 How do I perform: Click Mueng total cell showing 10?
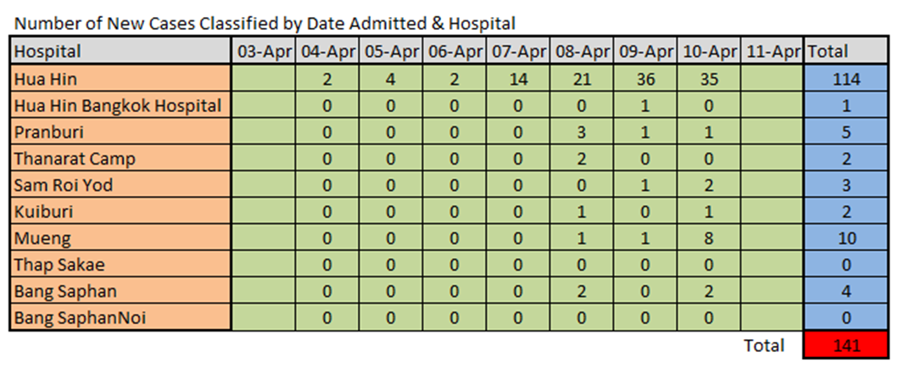click(x=847, y=238)
